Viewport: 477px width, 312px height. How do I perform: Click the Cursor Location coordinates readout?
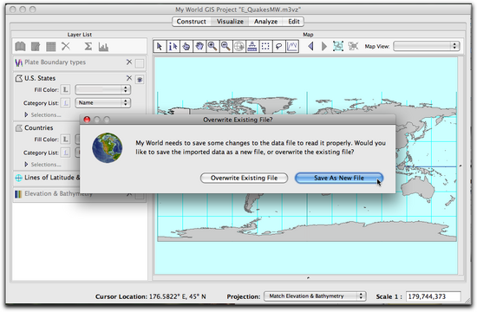(177, 296)
